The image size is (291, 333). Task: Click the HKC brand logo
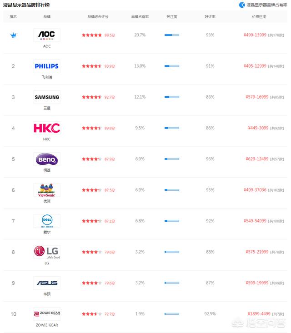point(47,128)
